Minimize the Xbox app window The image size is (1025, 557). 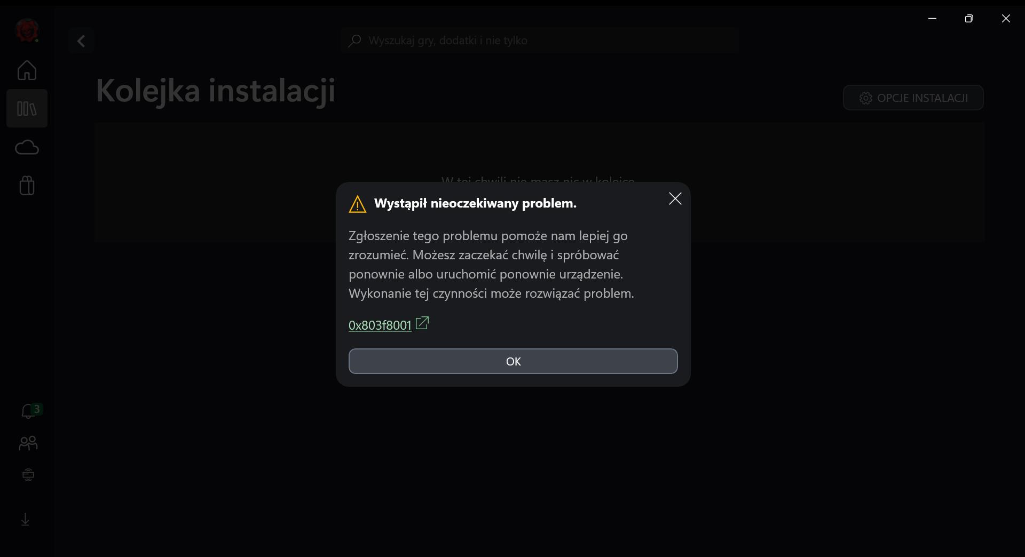(932, 19)
